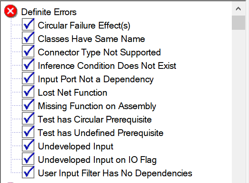Uncheck Undeveloped Input on IO Flag

28,159
